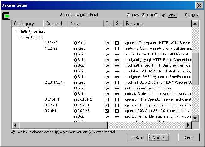
Task: Click the cycle icon beside openssh version 3.6.1p1-2
Action: (x=75, y=99)
